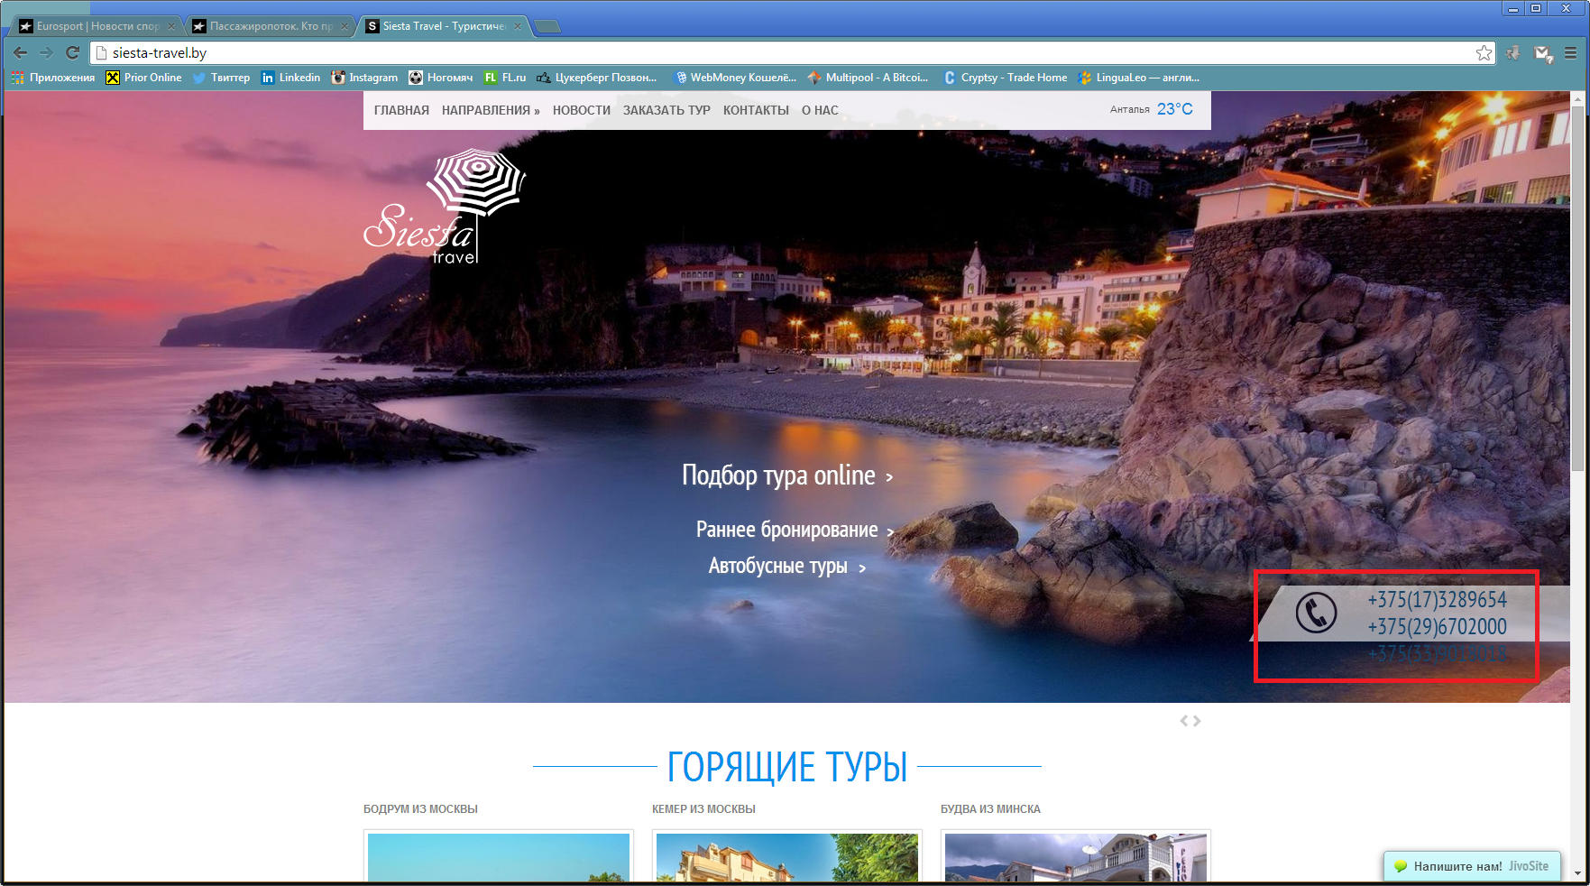Open the Твиттер bookmark
Image resolution: width=1590 pixels, height=886 pixels.
222,78
